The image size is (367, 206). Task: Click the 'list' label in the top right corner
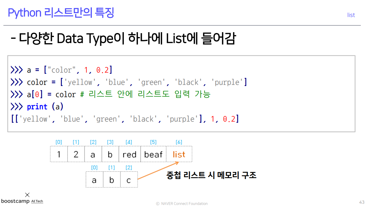point(351,15)
